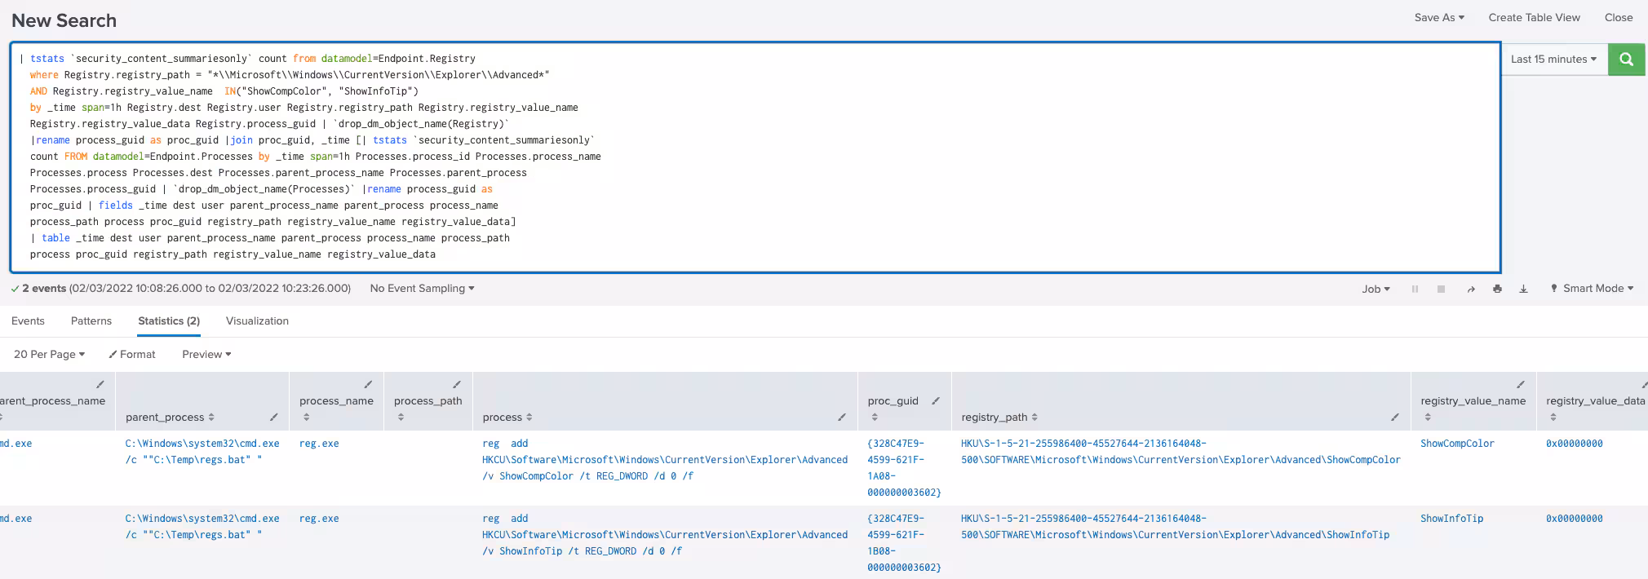Open the Last 15 minutes time picker
Screen dimensions: 1648x579
tap(1553, 59)
